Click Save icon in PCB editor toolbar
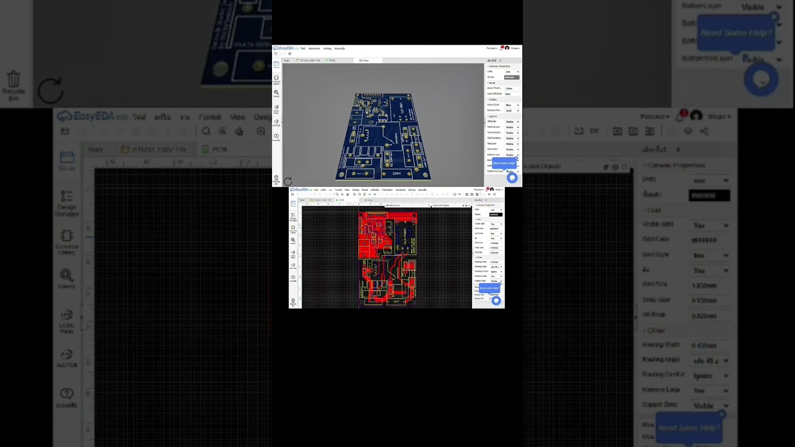The width and height of the screenshot is (795, 447). pos(293,194)
